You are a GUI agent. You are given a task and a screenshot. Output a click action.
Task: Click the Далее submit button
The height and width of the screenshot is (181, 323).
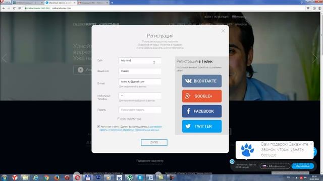[154, 142]
